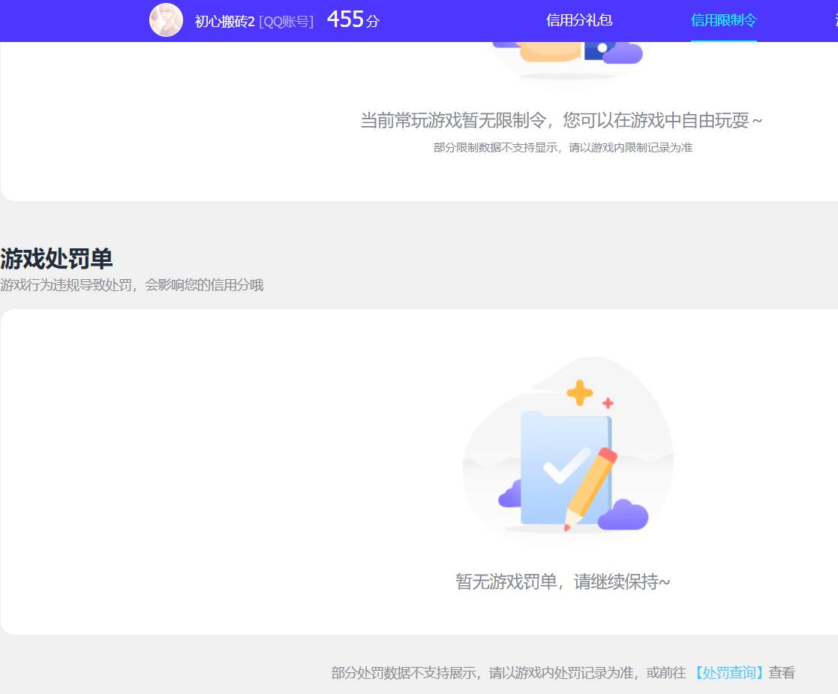Open the 处罚查询 link

[730, 673]
